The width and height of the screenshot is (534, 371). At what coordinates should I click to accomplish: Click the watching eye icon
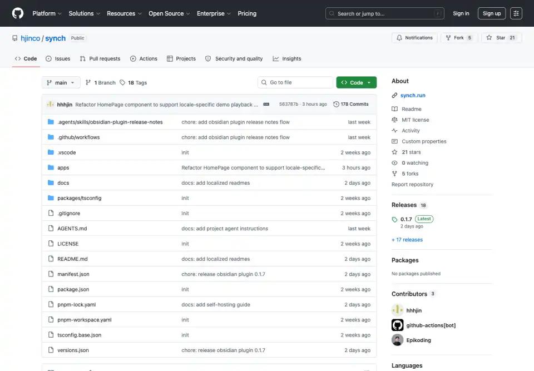tap(394, 163)
